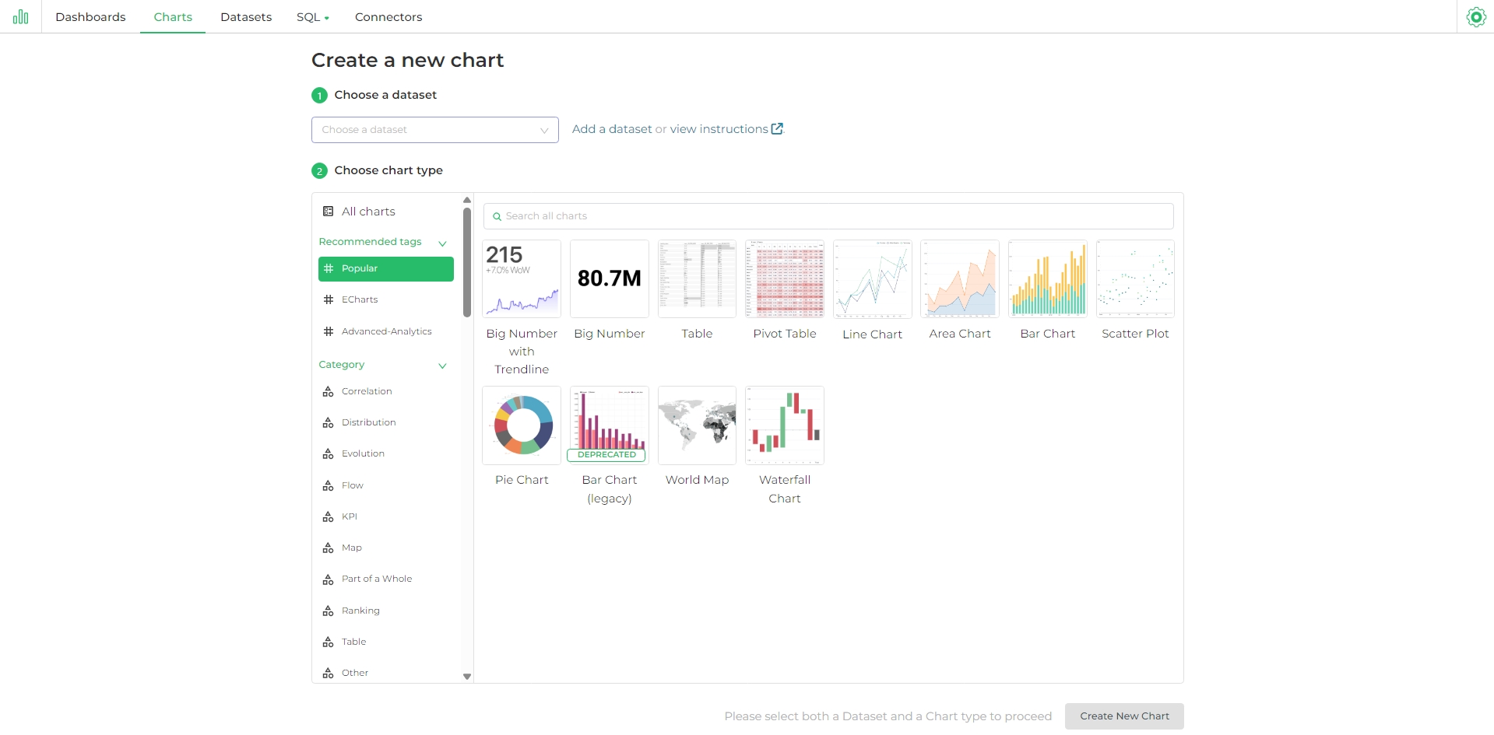Filter charts by KPI category

click(x=386, y=516)
